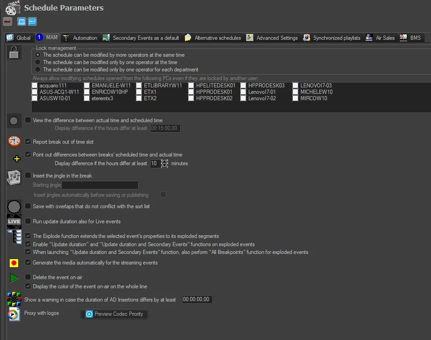Decrease the minutes difference spinner value

(165, 166)
